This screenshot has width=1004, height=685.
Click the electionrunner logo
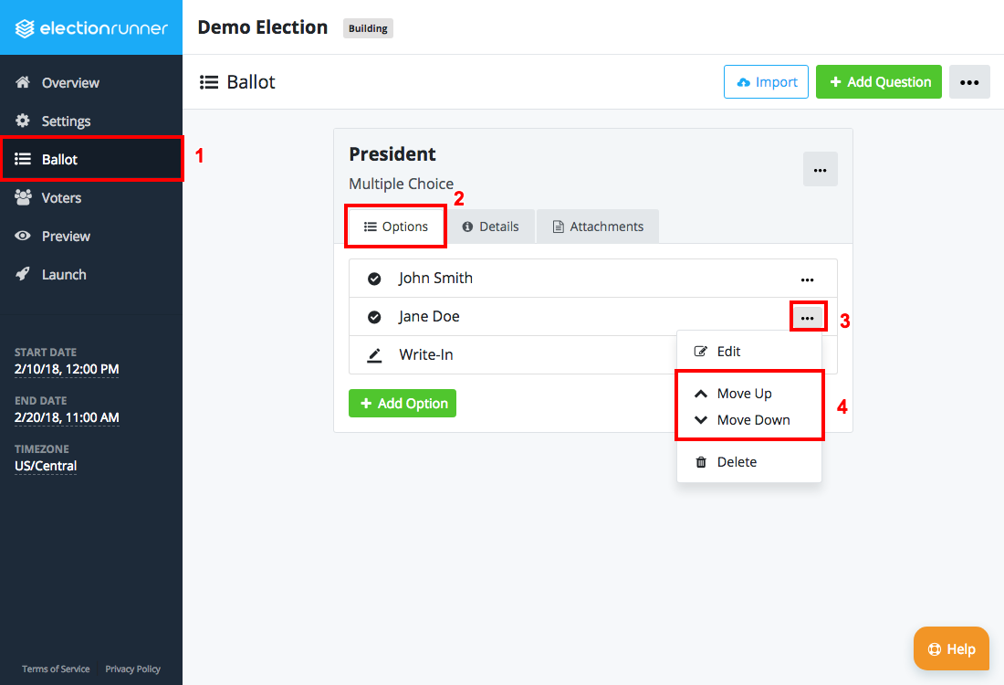point(91,28)
